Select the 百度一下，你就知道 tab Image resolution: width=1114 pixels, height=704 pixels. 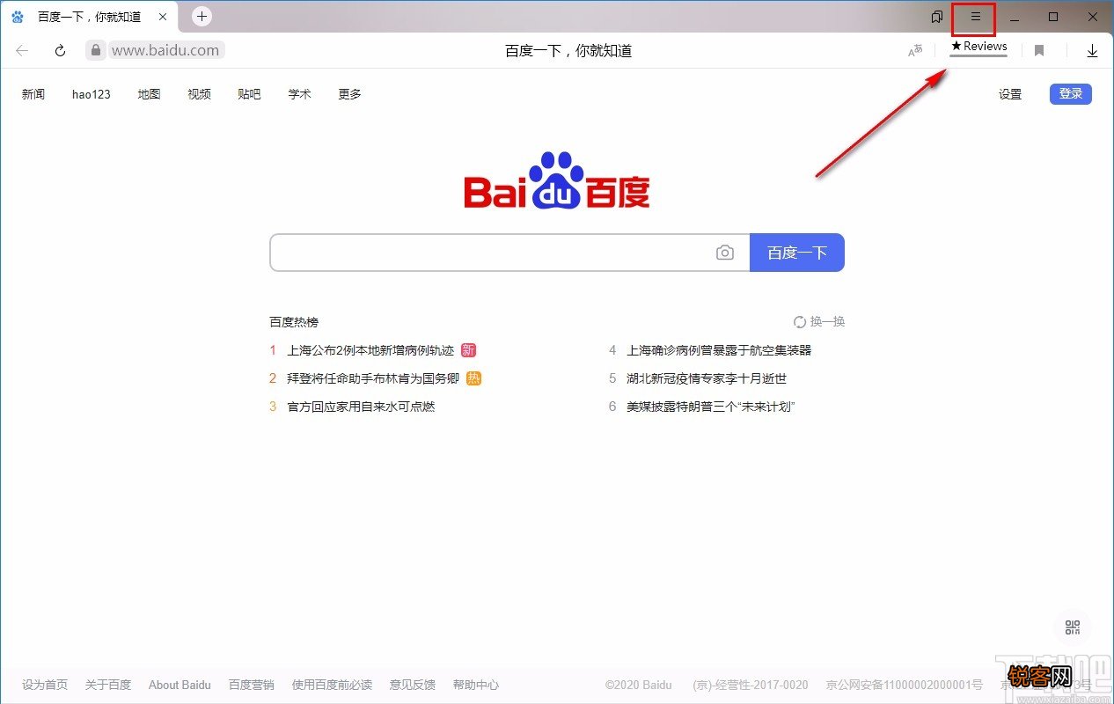tap(89, 17)
